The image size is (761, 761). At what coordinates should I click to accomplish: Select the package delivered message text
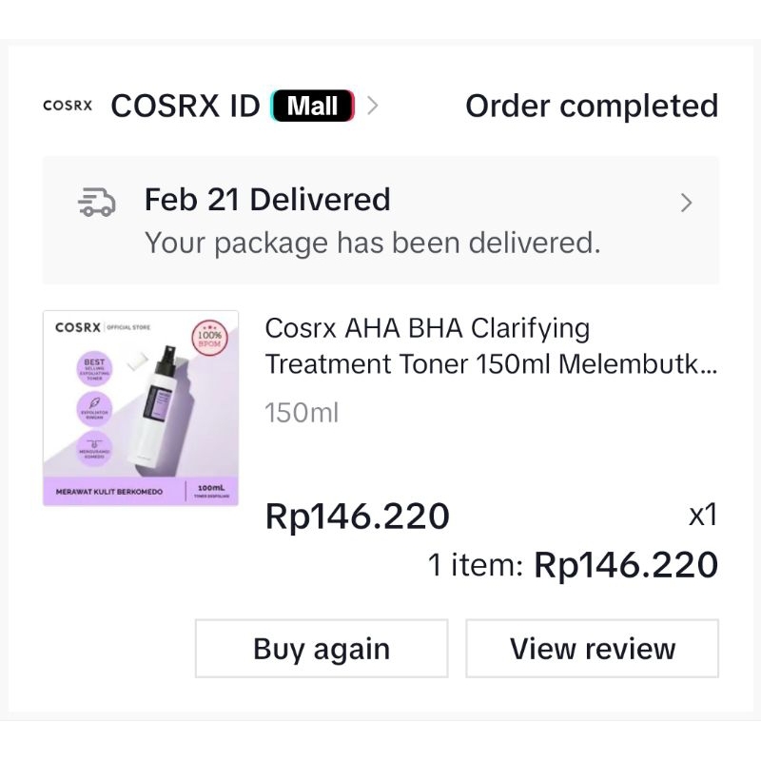372,243
